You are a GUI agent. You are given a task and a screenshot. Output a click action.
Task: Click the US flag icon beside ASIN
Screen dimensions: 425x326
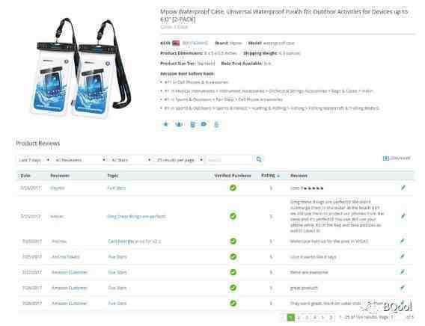pos(176,43)
